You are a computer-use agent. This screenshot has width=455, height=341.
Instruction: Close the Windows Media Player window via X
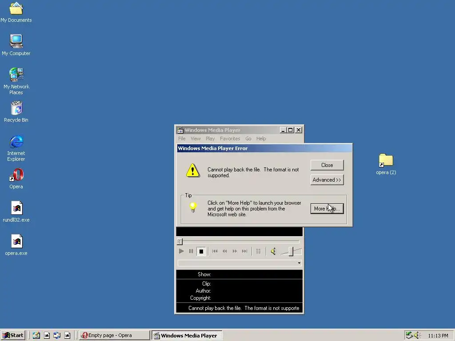pyautogui.click(x=299, y=130)
